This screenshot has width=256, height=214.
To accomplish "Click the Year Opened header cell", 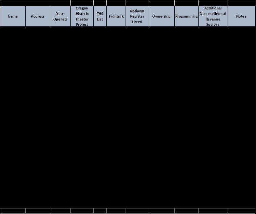I will click(60, 16).
